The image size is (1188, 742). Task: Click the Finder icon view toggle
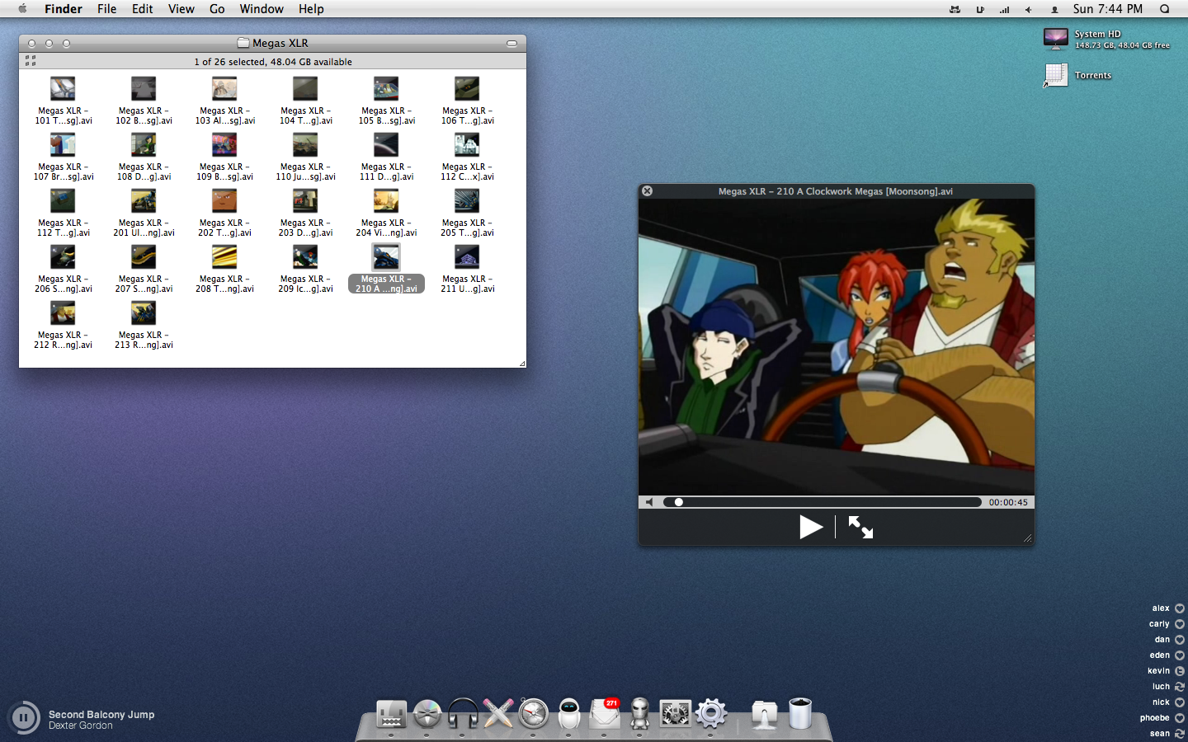point(31,61)
